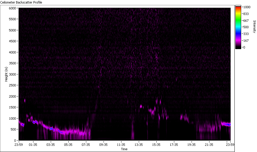The width and height of the screenshot is (257, 152).
Task: Click the 1500 height axis tick label
Action: (x=12, y=107)
